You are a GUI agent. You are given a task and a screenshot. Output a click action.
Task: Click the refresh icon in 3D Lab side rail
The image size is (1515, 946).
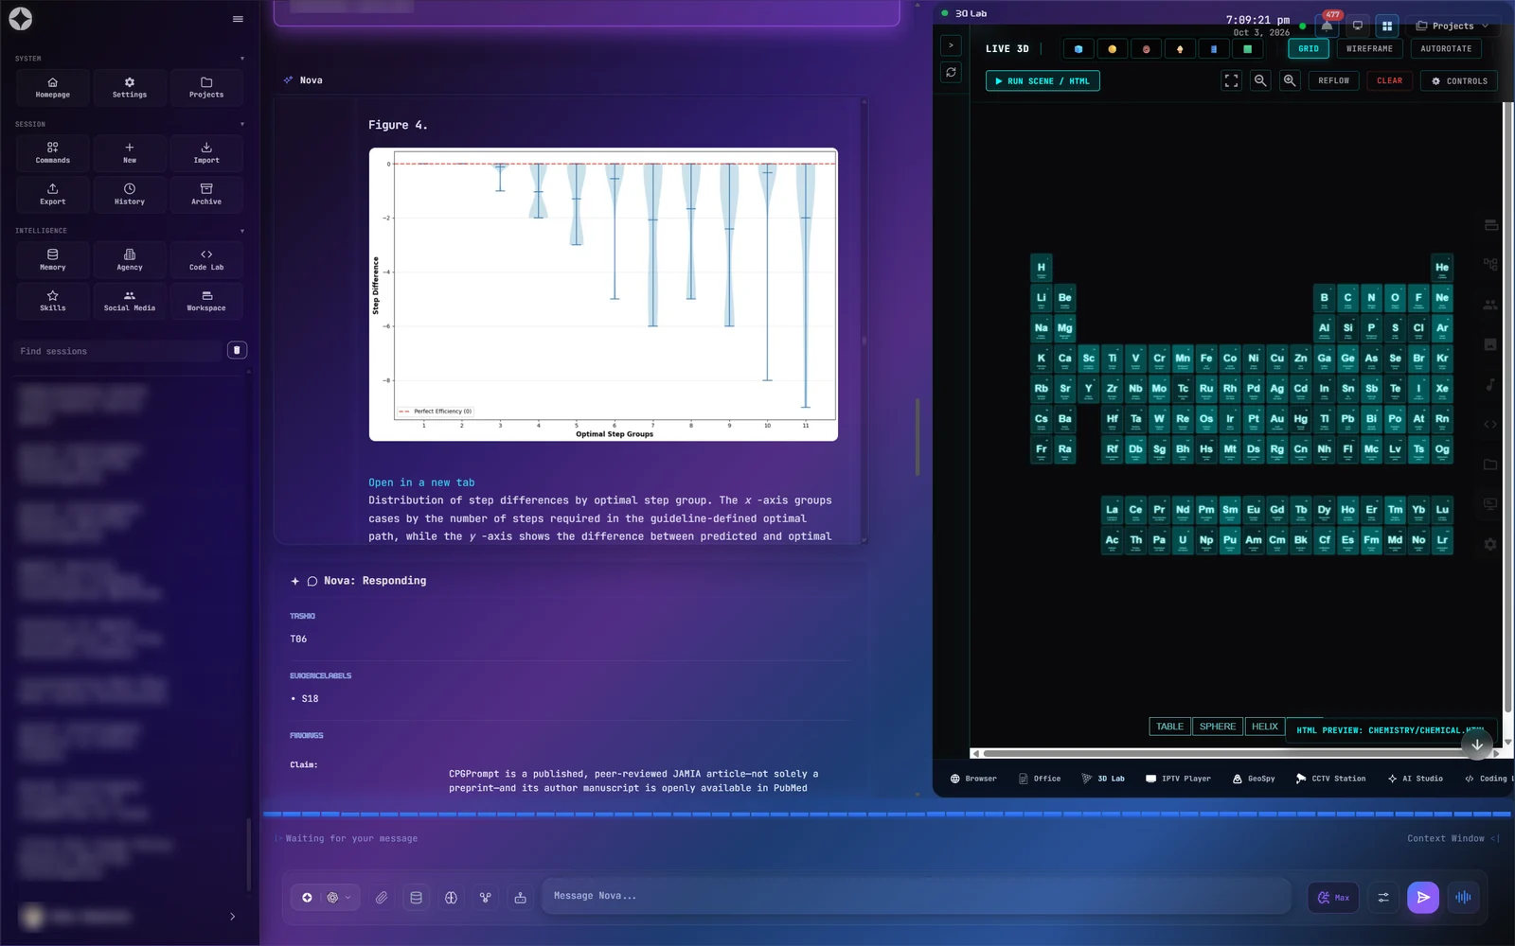[951, 72]
